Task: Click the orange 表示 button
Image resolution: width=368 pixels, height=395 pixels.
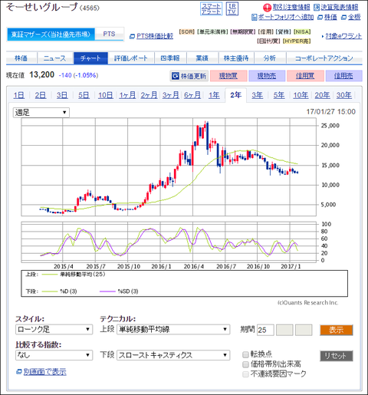Action: pos(337,330)
